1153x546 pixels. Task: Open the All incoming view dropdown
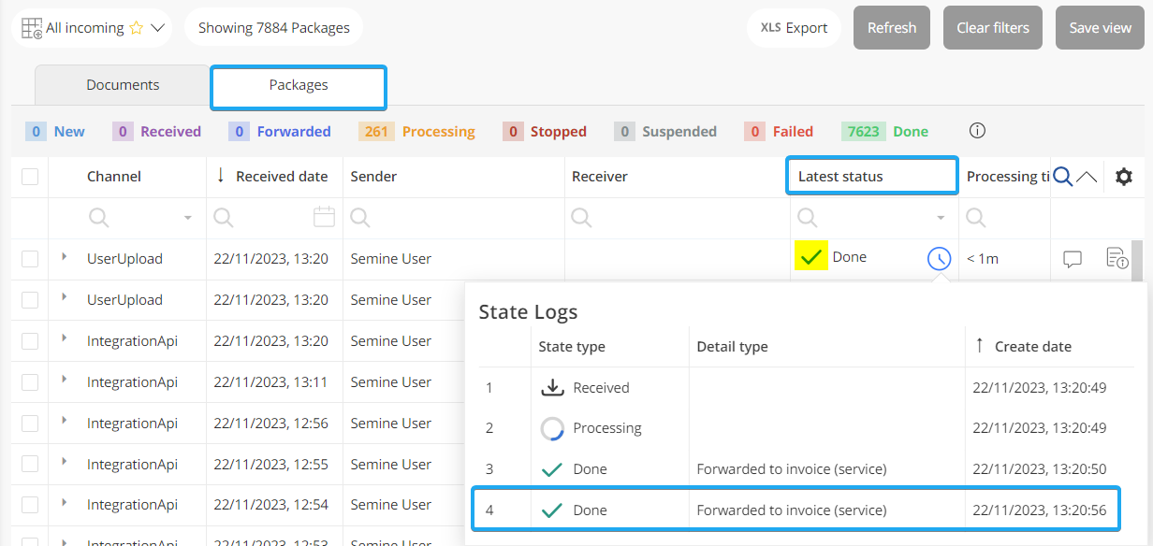pos(157,28)
